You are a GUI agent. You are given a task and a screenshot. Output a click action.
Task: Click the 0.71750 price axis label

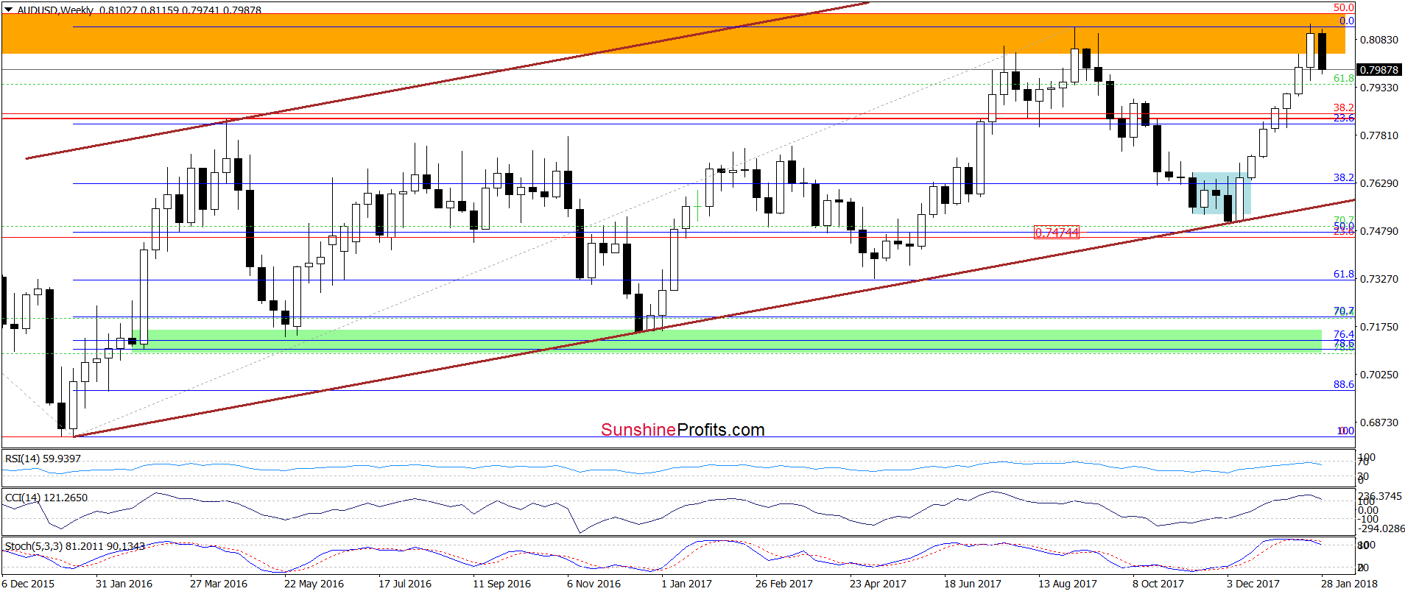[x=1379, y=327]
